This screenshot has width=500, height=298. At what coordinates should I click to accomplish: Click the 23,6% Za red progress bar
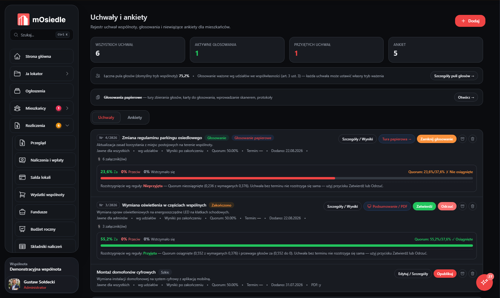tap(218, 178)
